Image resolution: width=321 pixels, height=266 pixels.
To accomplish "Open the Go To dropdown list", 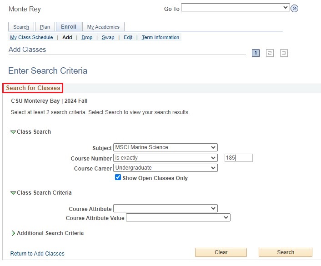I will [235, 8].
